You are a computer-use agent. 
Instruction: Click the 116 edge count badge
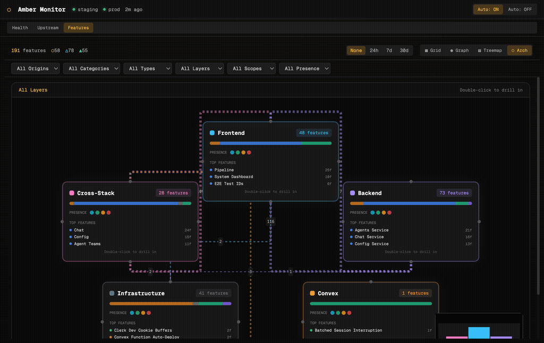tap(270, 221)
